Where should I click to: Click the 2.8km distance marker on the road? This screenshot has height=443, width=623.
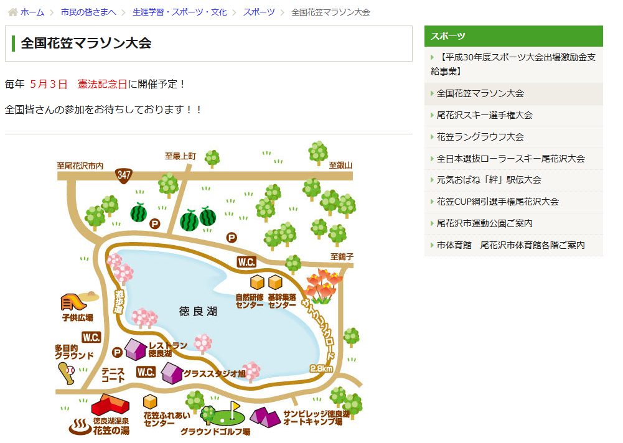coord(321,369)
